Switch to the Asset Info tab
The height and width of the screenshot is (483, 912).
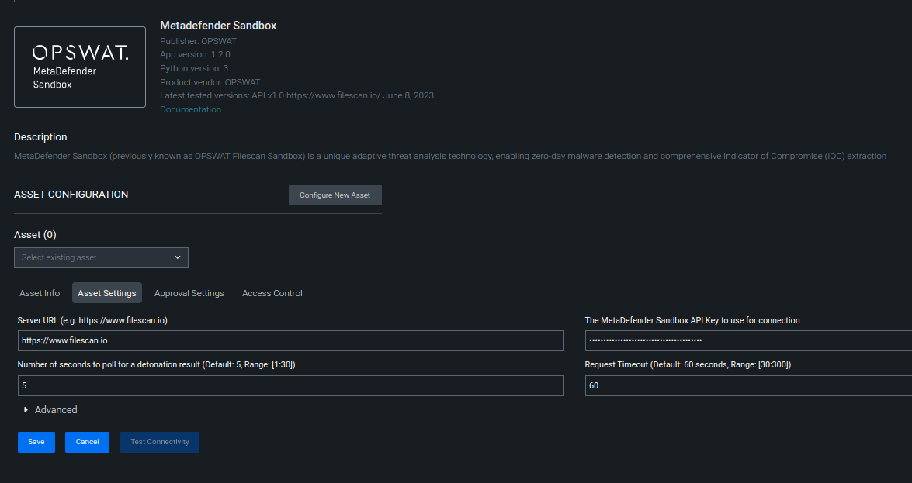coord(40,293)
